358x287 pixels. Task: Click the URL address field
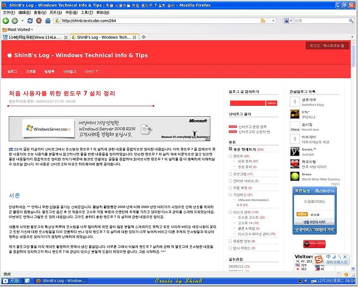click(x=160, y=21)
